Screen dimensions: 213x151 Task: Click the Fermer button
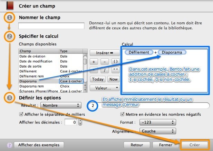tap(166, 145)
